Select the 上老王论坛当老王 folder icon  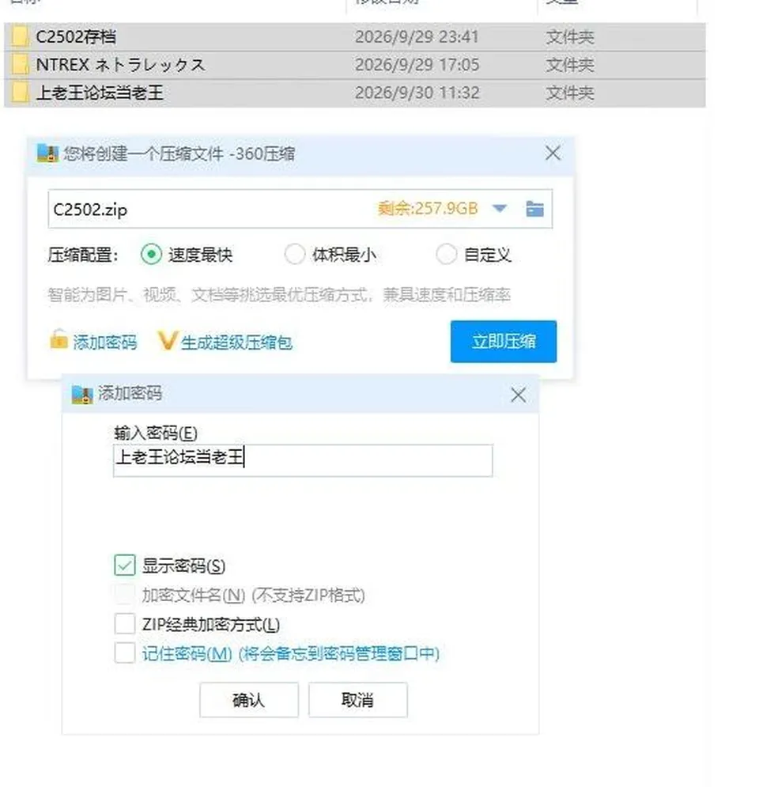pyautogui.click(x=20, y=93)
